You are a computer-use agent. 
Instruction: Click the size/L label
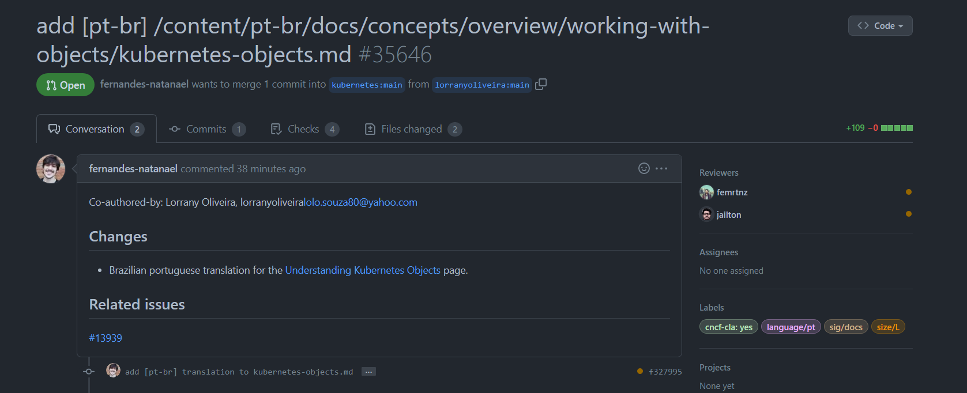[888, 327]
